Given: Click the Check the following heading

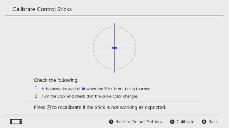Looking at the screenshot, I should pos(56,80).
